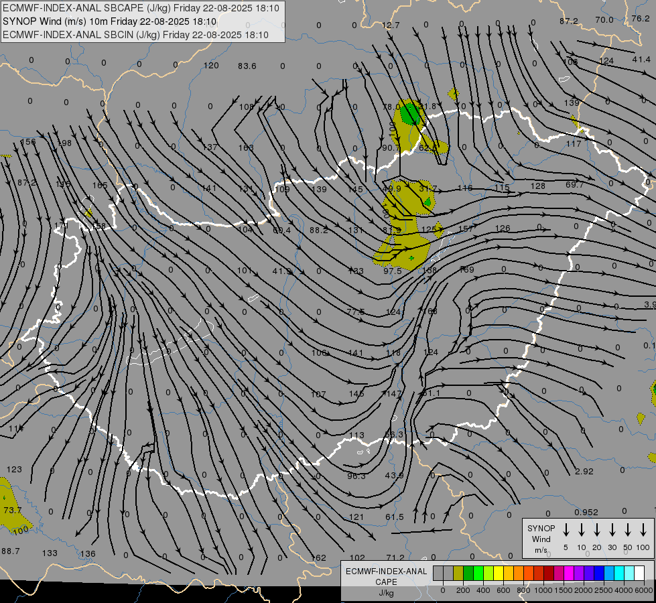Screen dimensions: 656x603
Task: Click the 6000 tick label
Action: (x=645, y=590)
